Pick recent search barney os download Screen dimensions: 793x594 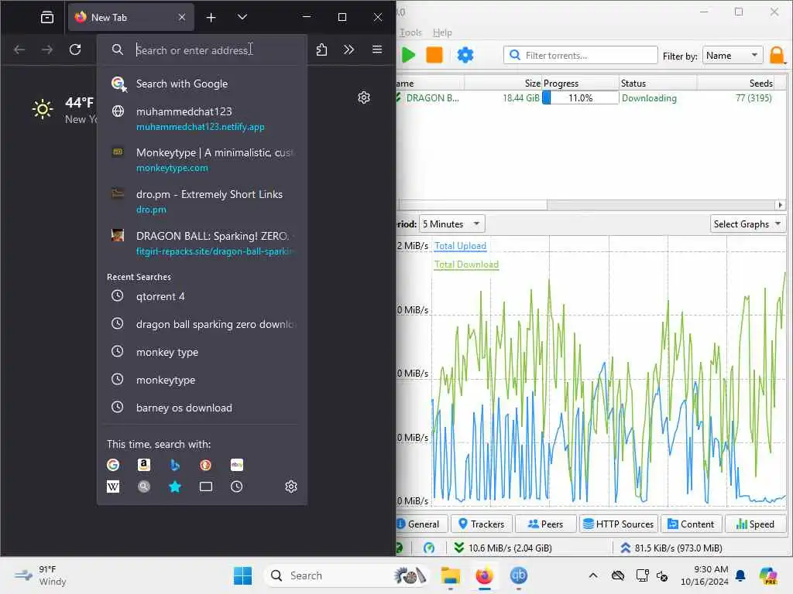(x=202, y=408)
